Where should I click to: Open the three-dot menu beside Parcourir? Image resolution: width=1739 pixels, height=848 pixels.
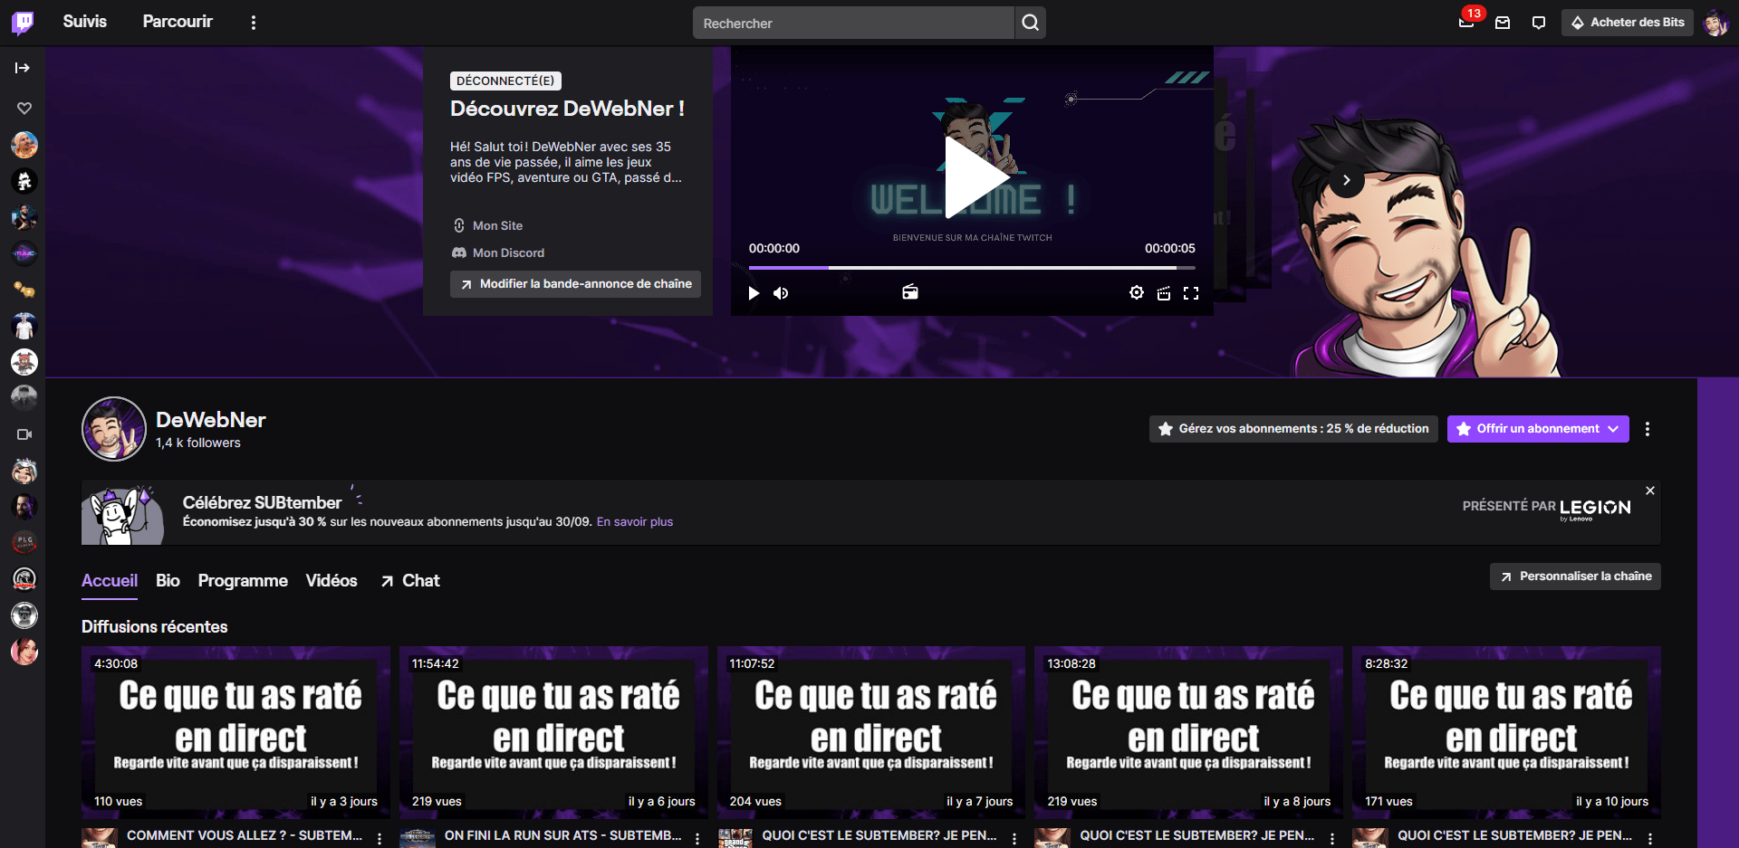pos(254,23)
